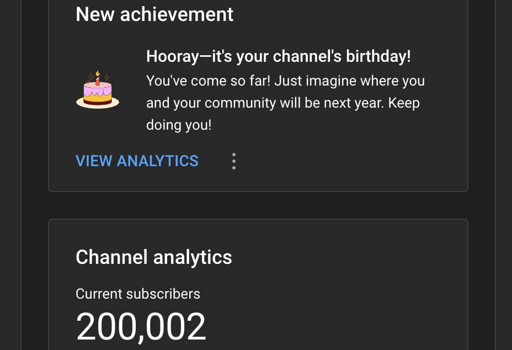This screenshot has width=512, height=350.
Task: Click the 200,002 subscriber count
Action: pos(141,326)
